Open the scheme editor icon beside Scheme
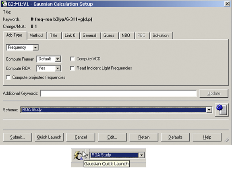This screenshot has height=169, width=232. pos(222,110)
